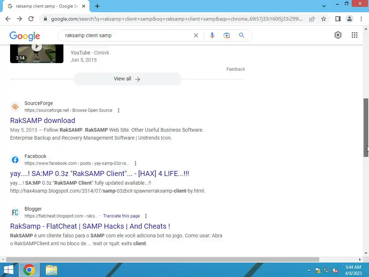
Task: Click the network tray icon
Action: point(326,270)
